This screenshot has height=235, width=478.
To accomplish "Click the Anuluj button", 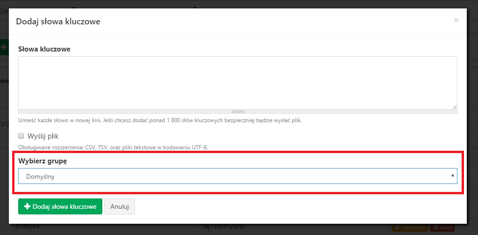I will [120, 206].
